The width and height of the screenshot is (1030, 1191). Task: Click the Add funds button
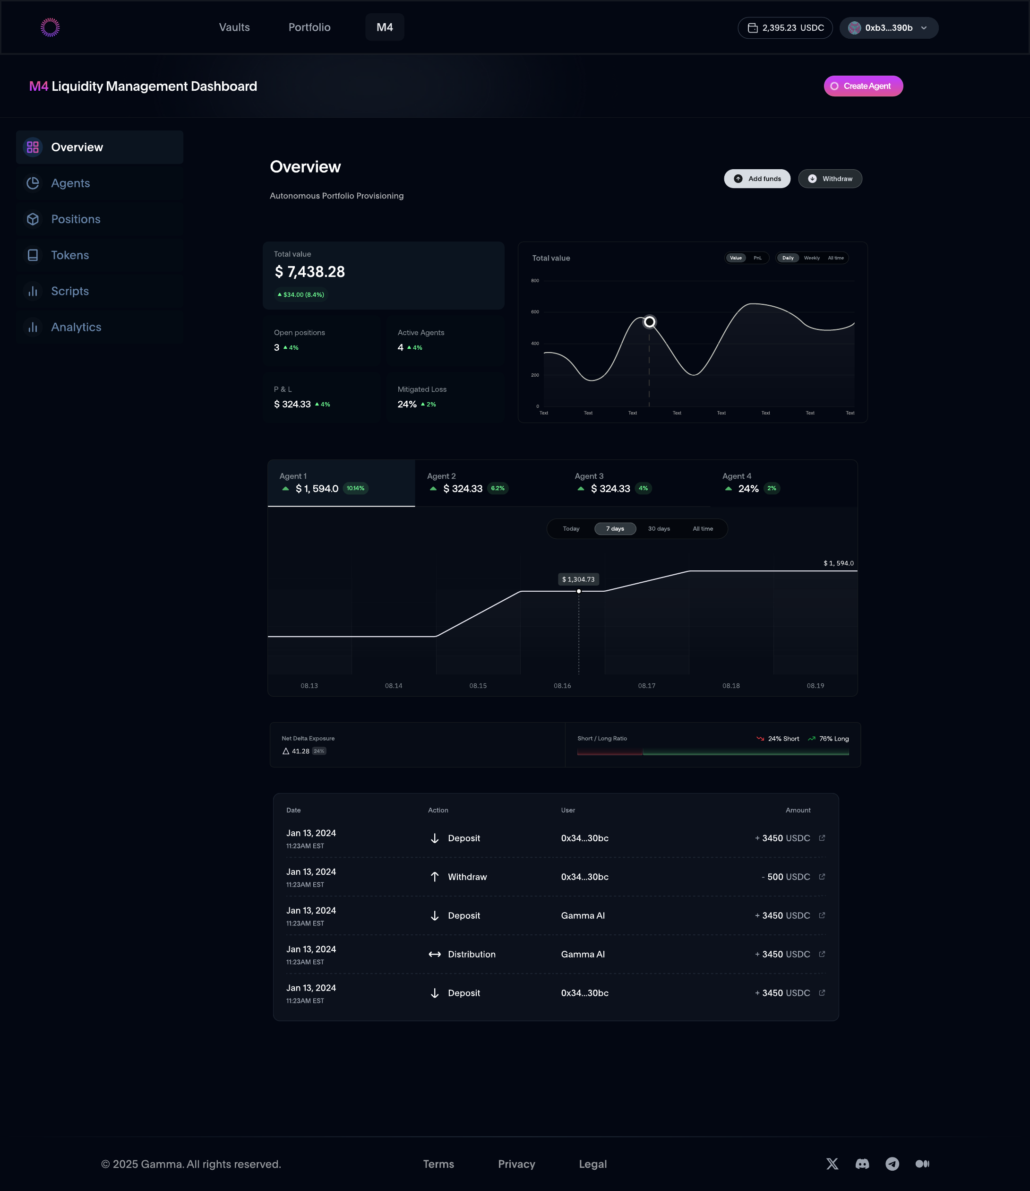pos(757,179)
